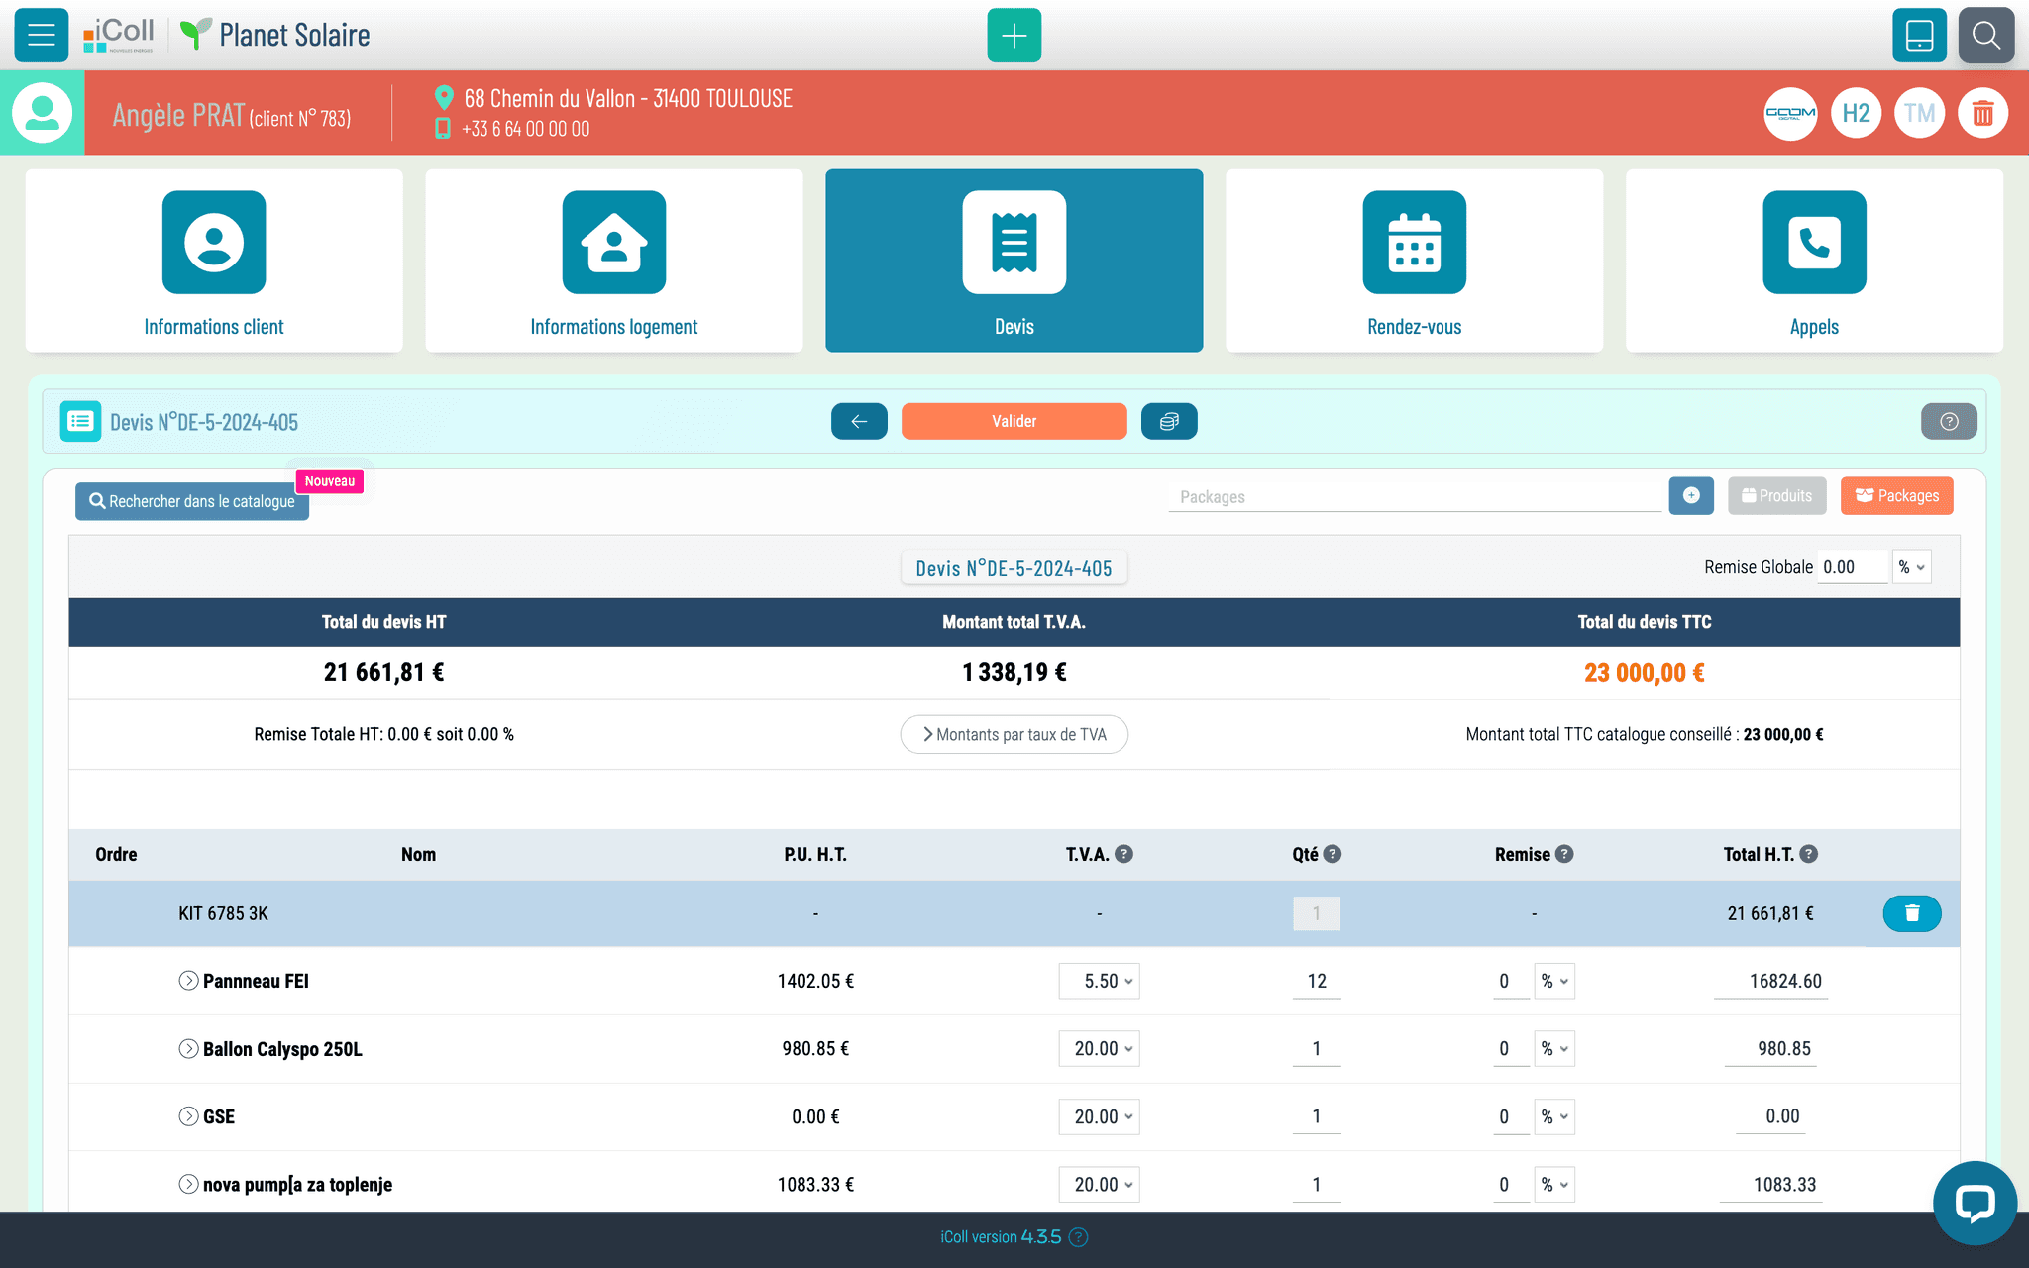The image size is (2029, 1268).
Task: Open the Informations logement tab
Action: pyautogui.click(x=614, y=261)
